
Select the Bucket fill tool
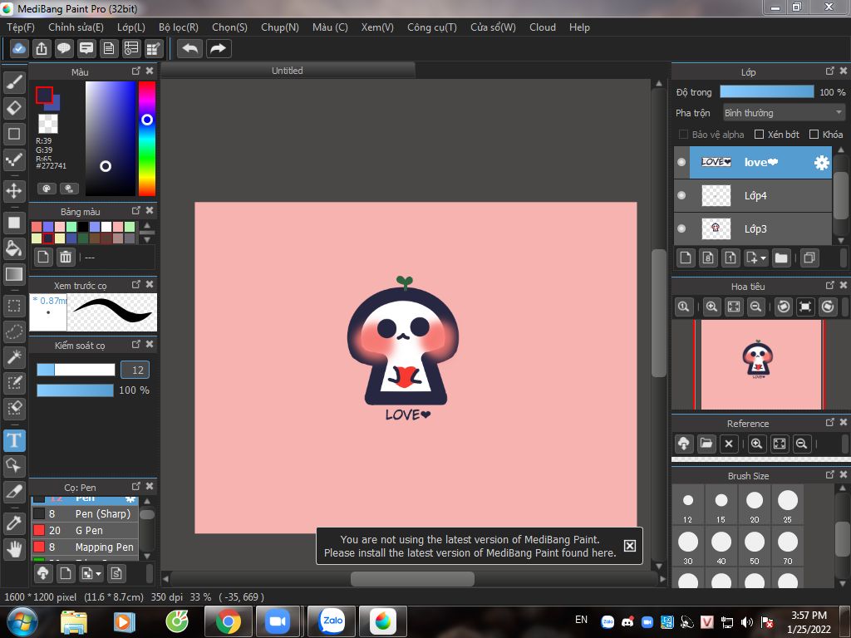(14, 248)
